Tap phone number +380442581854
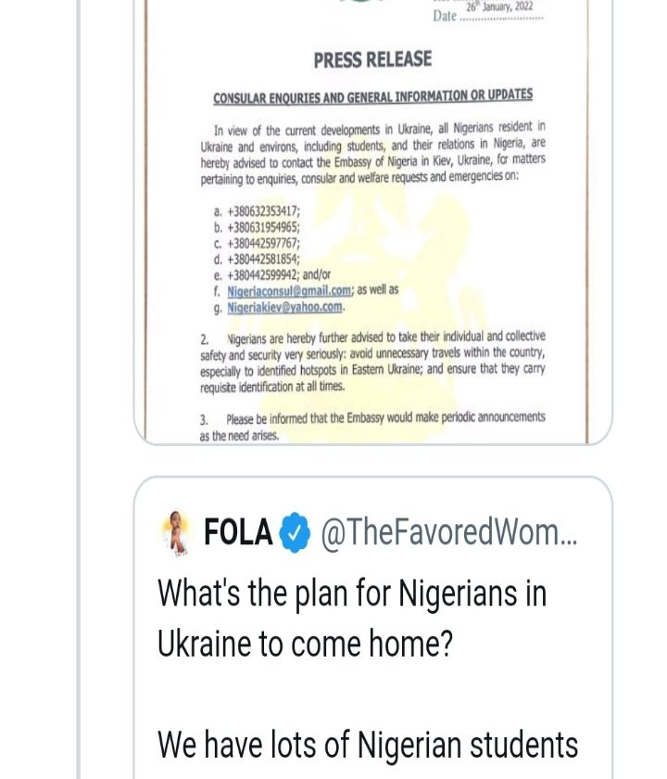 (x=263, y=260)
